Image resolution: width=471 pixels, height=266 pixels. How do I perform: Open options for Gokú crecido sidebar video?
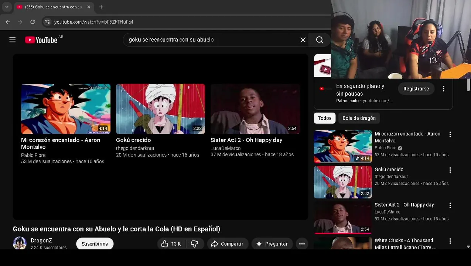tap(450, 170)
